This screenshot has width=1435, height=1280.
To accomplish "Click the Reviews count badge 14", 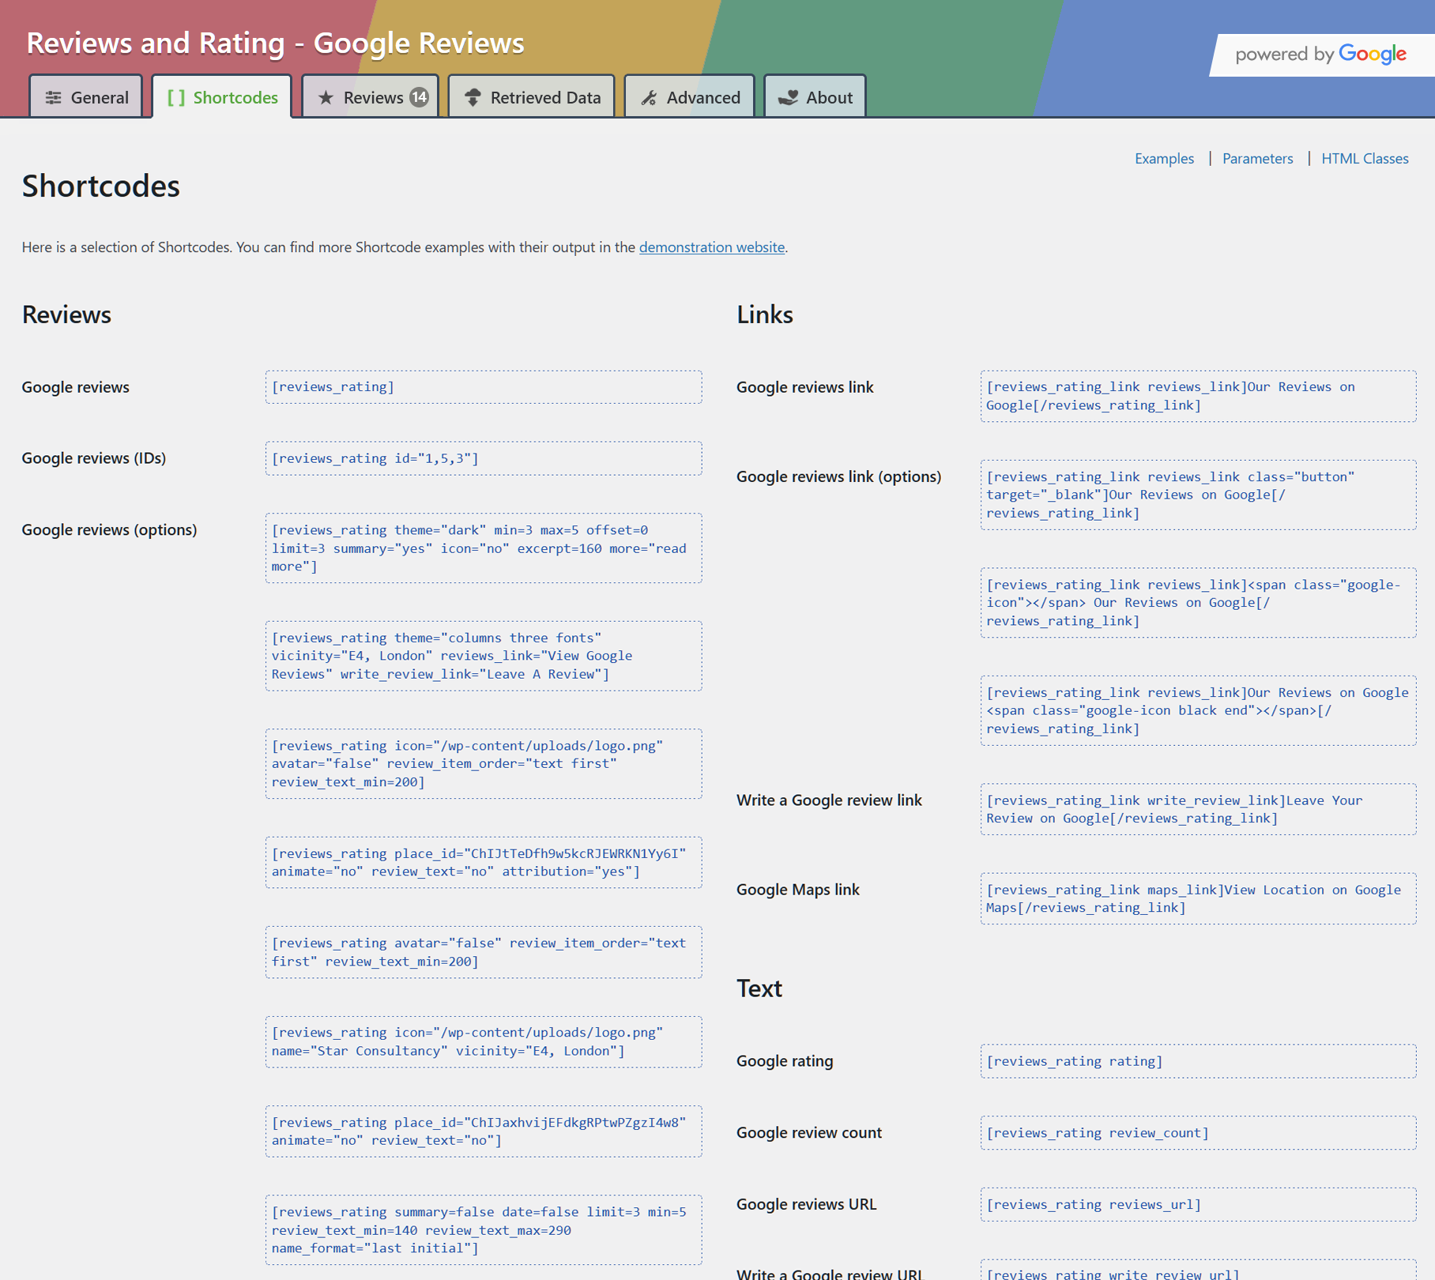I will [419, 97].
